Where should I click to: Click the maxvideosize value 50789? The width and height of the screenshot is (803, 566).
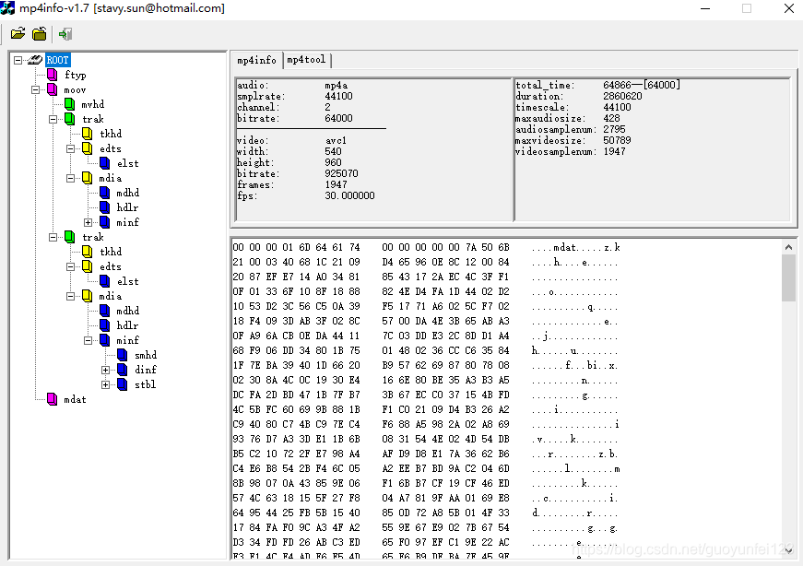tap(617, 140)
